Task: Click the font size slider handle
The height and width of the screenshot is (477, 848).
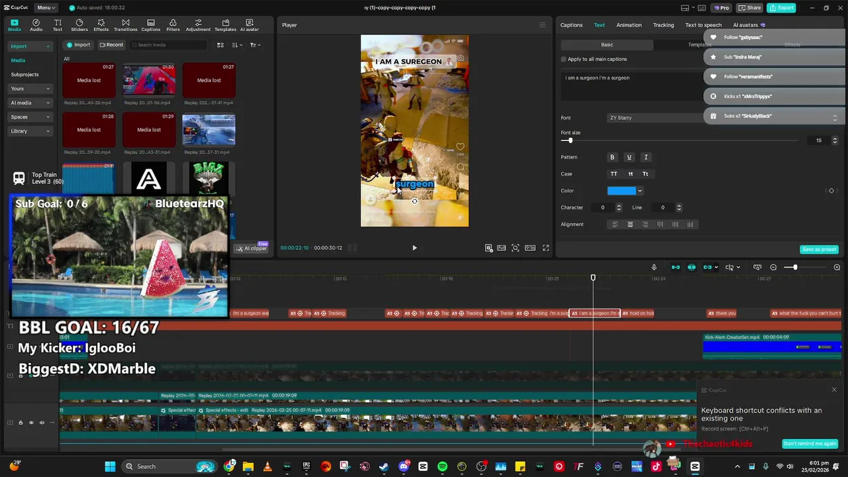Action: (570, 140)
